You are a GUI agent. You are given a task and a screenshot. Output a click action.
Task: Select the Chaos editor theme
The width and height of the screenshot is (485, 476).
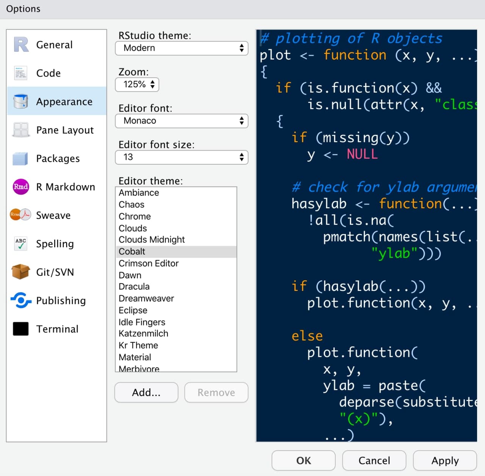[x=176, y=204]
